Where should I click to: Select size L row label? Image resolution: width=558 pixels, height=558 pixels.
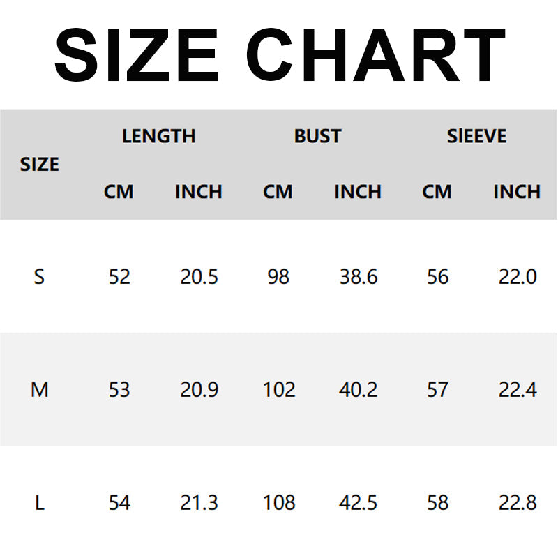click(x=40, y=502)
